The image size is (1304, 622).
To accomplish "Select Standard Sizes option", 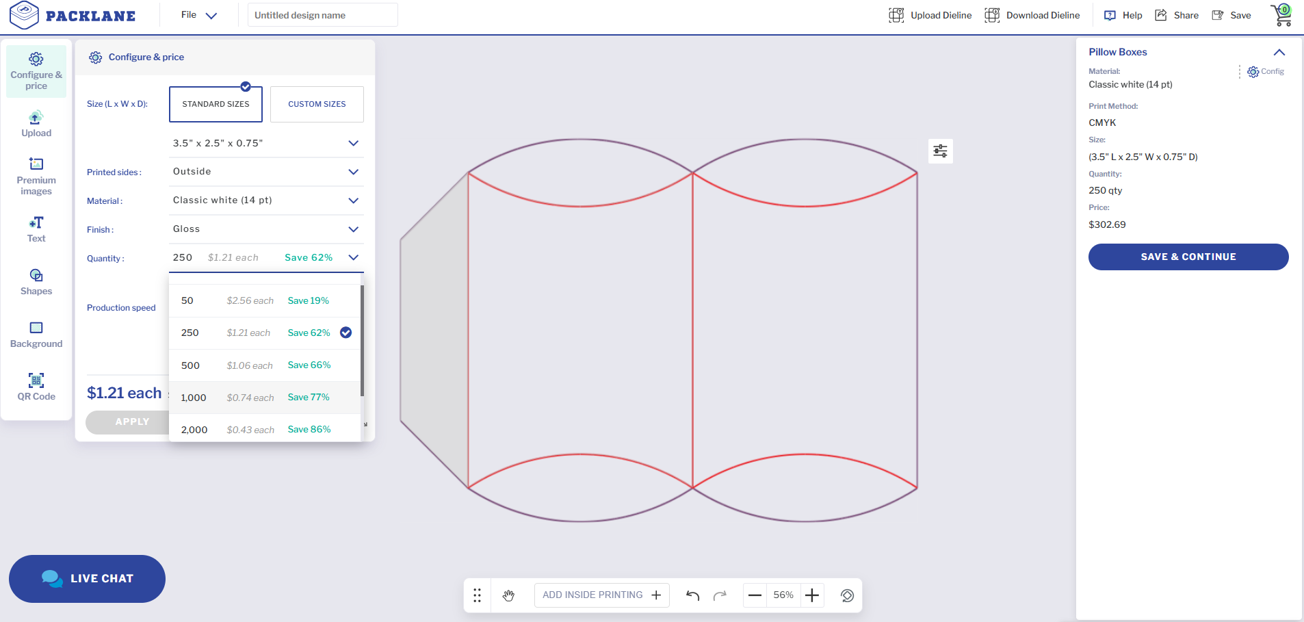I will (216, 104).
